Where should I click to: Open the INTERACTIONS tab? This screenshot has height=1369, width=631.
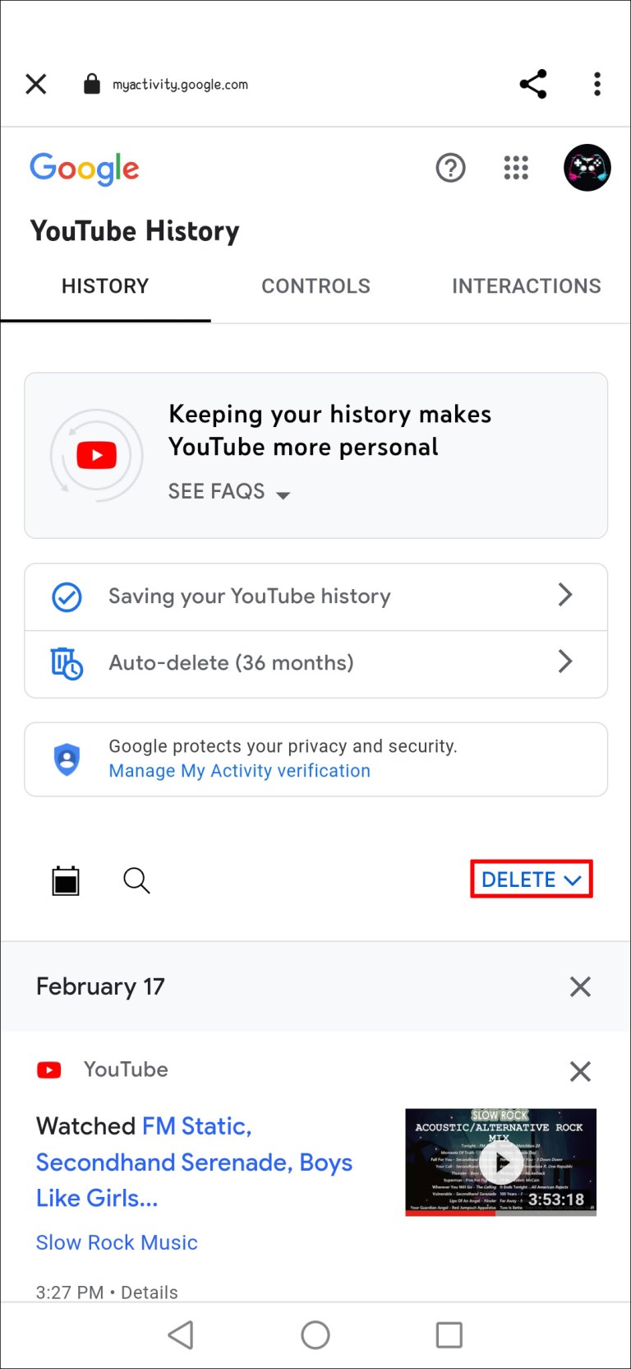click(x=526, y=285)
